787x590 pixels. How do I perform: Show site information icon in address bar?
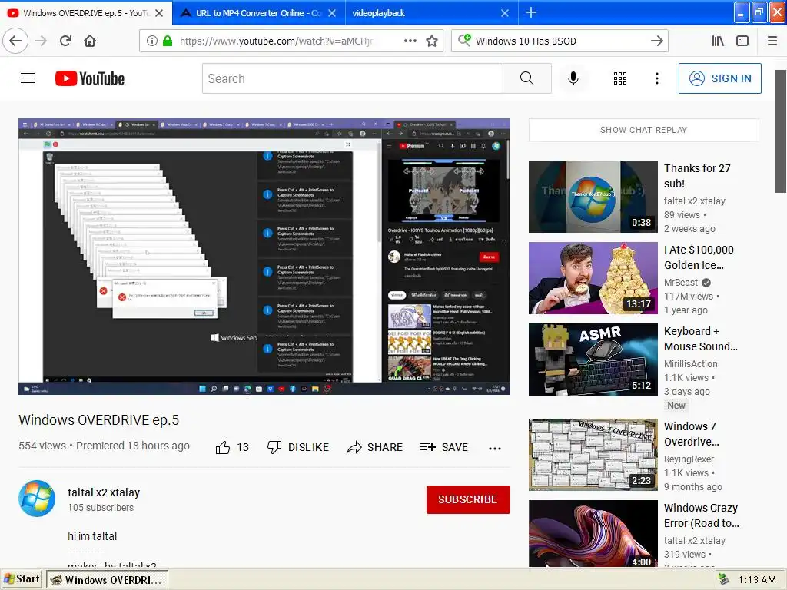click(151, 41)
